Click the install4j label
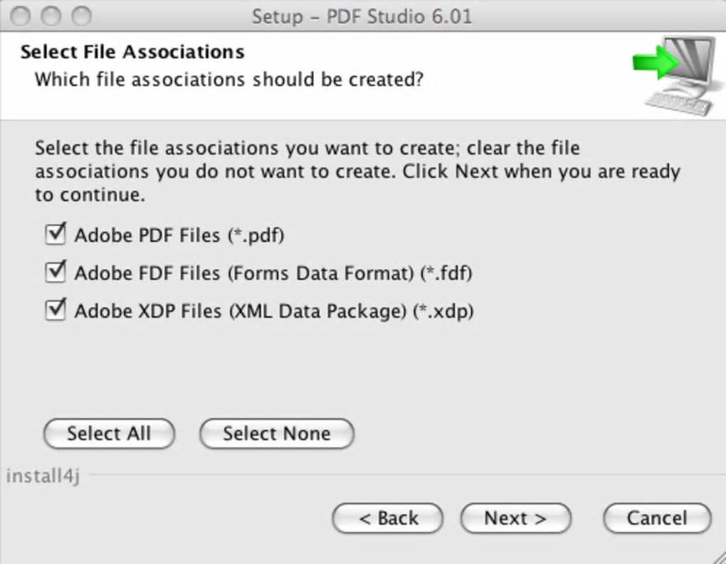726x564 pixels. 43,476
